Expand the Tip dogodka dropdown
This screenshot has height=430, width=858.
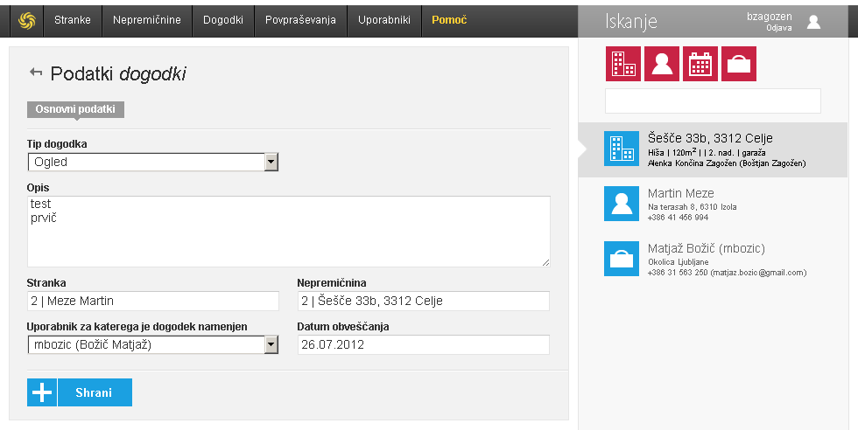coord(271,162)
